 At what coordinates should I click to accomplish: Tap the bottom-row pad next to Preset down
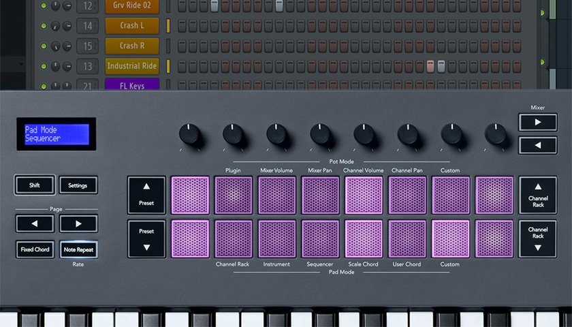[x=190, y=239]
